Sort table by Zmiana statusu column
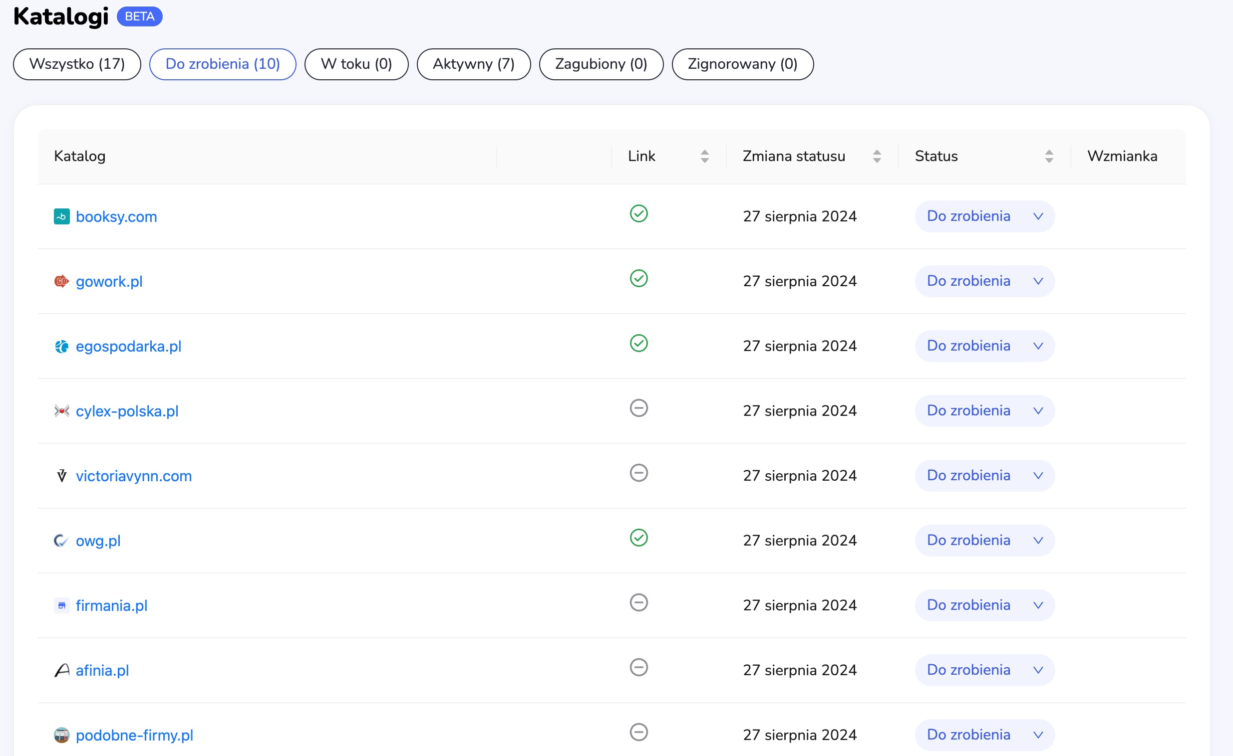The width and height of the screenshot is (1233, 756). tap(877, 157)
